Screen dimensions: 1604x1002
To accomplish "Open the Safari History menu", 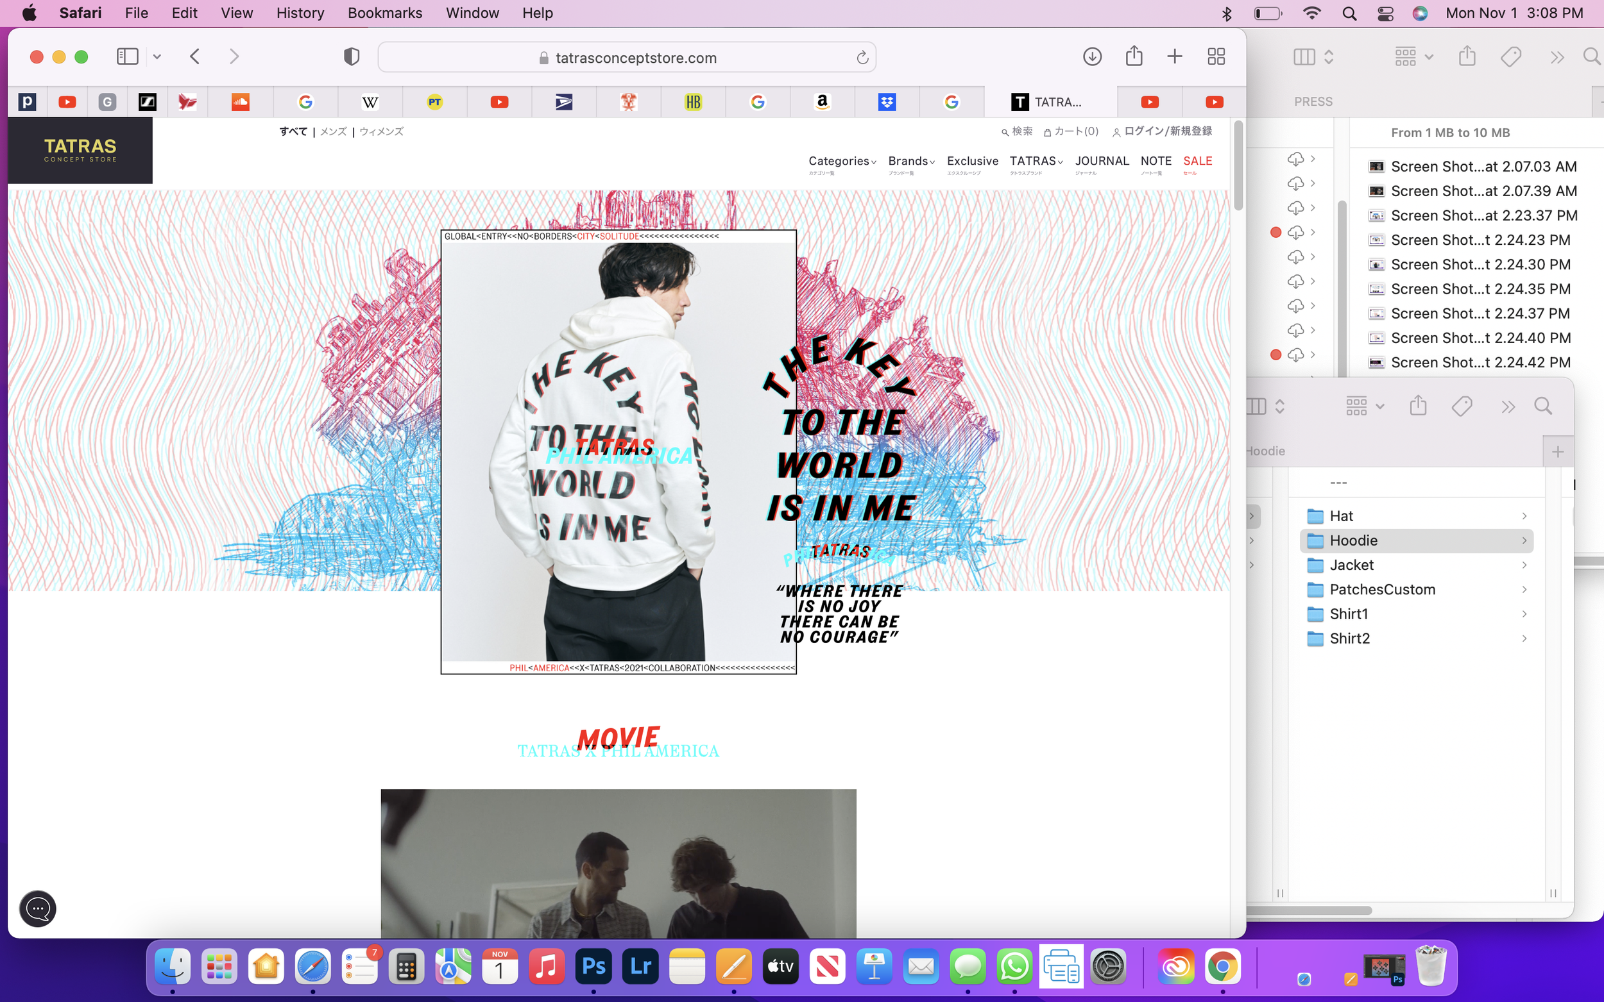I will coord(300,13).
